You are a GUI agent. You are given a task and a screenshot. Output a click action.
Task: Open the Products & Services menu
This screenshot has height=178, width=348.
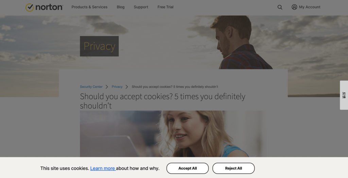coord(89,7)
